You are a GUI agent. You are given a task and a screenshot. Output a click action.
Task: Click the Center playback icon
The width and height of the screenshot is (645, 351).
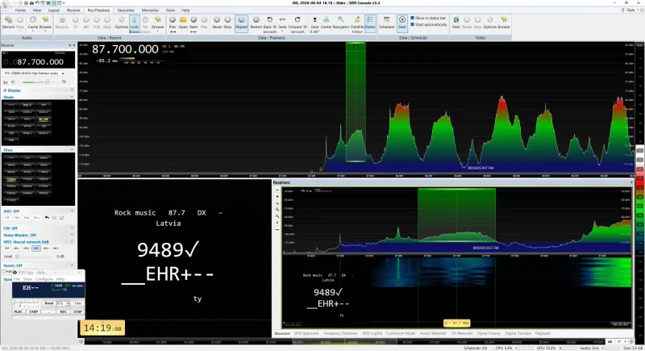[327, 23]
